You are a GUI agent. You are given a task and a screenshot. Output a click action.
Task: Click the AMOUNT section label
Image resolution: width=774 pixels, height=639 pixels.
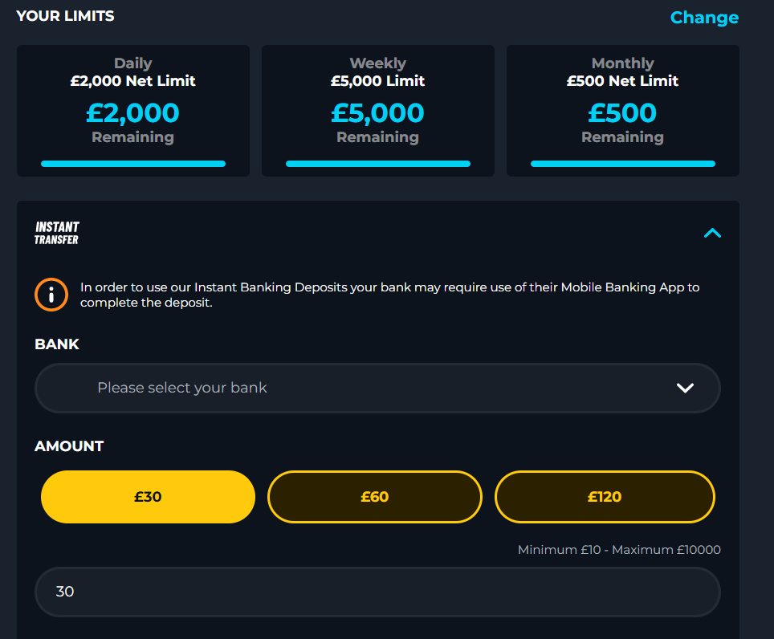click(x=69, y=446)
